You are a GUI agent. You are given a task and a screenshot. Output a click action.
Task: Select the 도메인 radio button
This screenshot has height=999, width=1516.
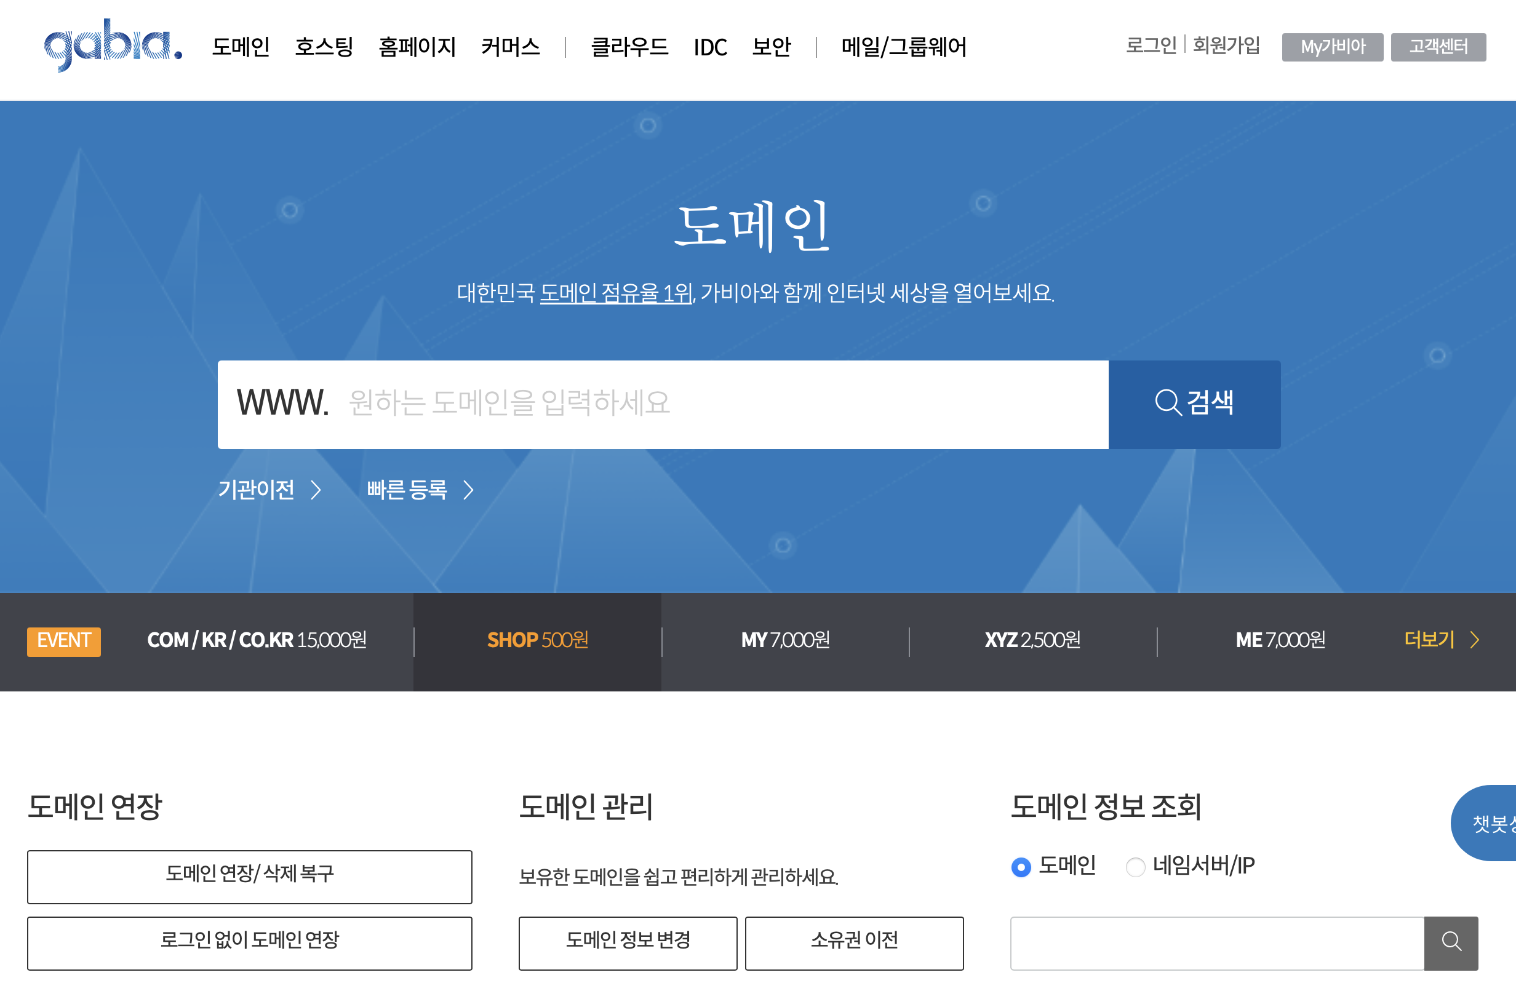tap(1021, 867)
